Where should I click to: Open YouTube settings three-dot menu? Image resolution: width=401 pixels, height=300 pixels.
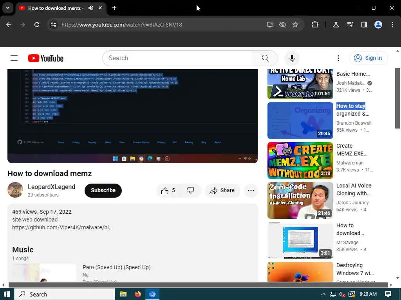click(x=338, y=58)
